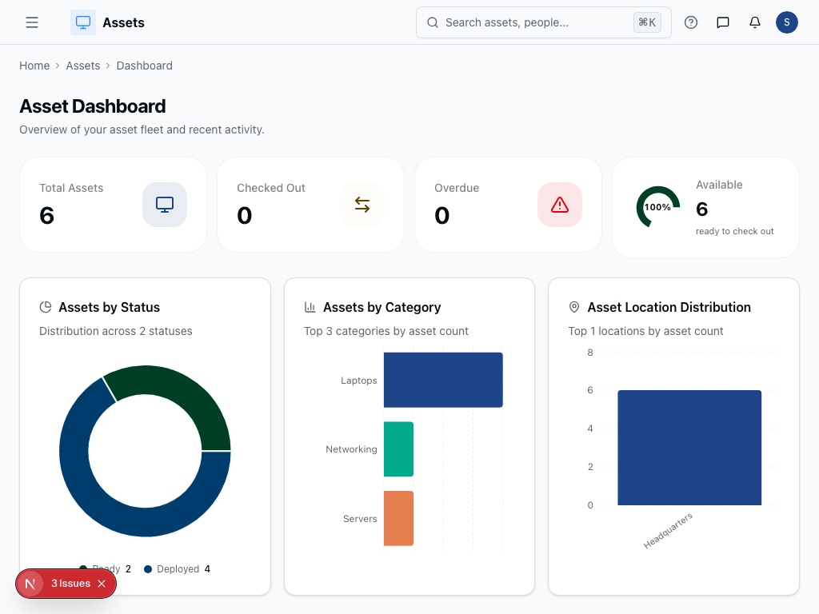Dismiss the 3 Issues badge
The height and width of the screenshot is (614, 819).
[102, 584]
